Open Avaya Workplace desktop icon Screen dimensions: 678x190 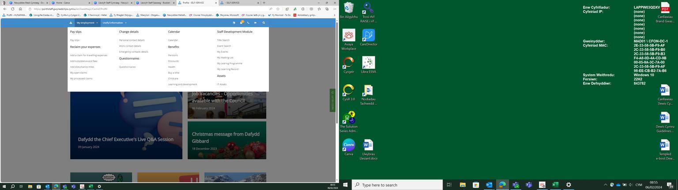[x=349, y=40]
